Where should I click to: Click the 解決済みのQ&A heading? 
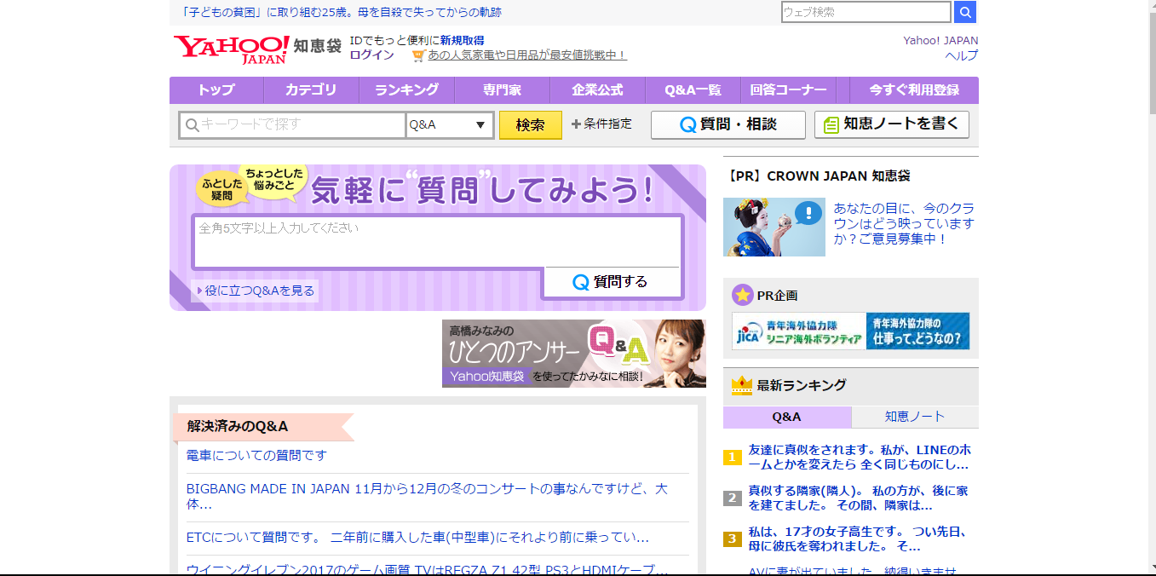(238, 426)
